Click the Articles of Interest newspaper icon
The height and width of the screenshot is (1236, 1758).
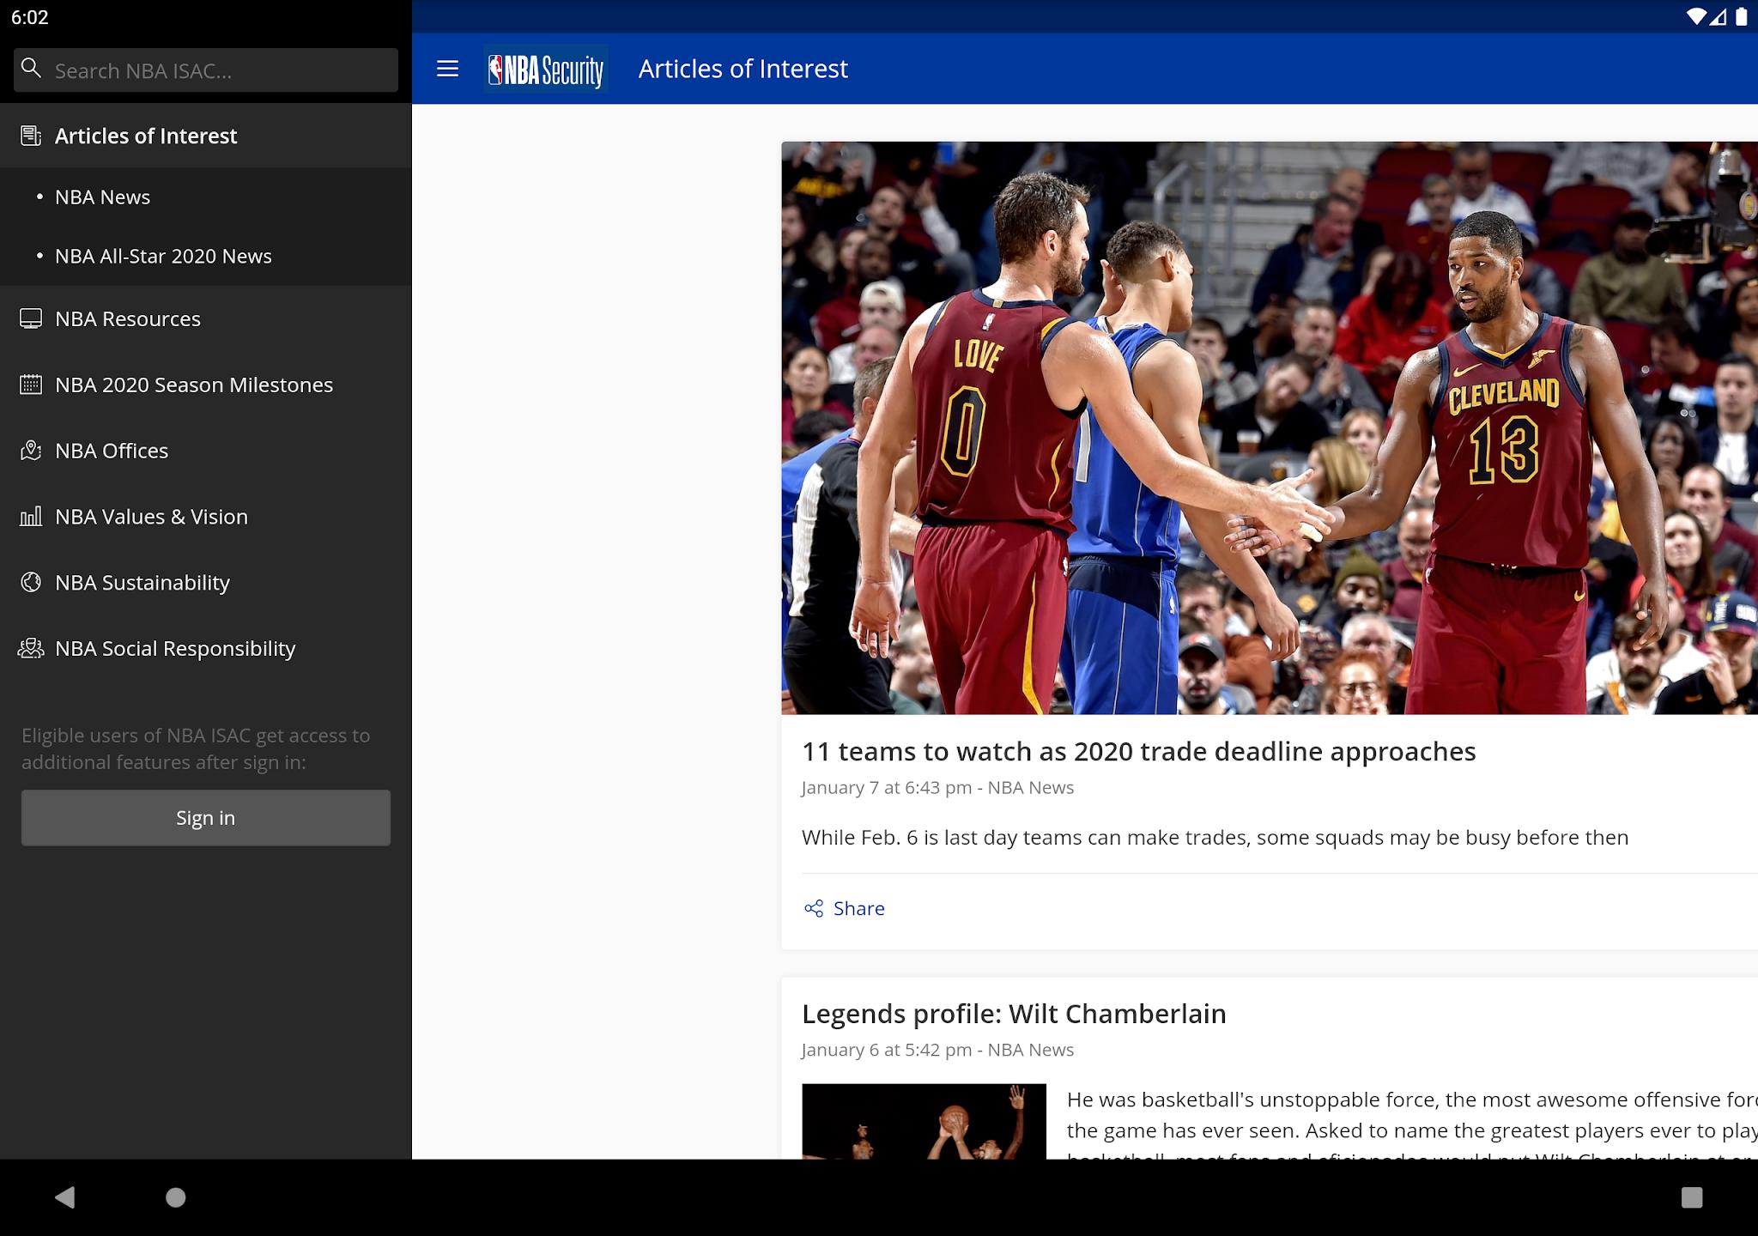[x=31, y=136]
